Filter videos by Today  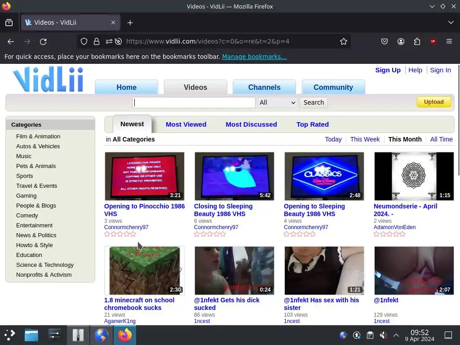click(333, 139)
